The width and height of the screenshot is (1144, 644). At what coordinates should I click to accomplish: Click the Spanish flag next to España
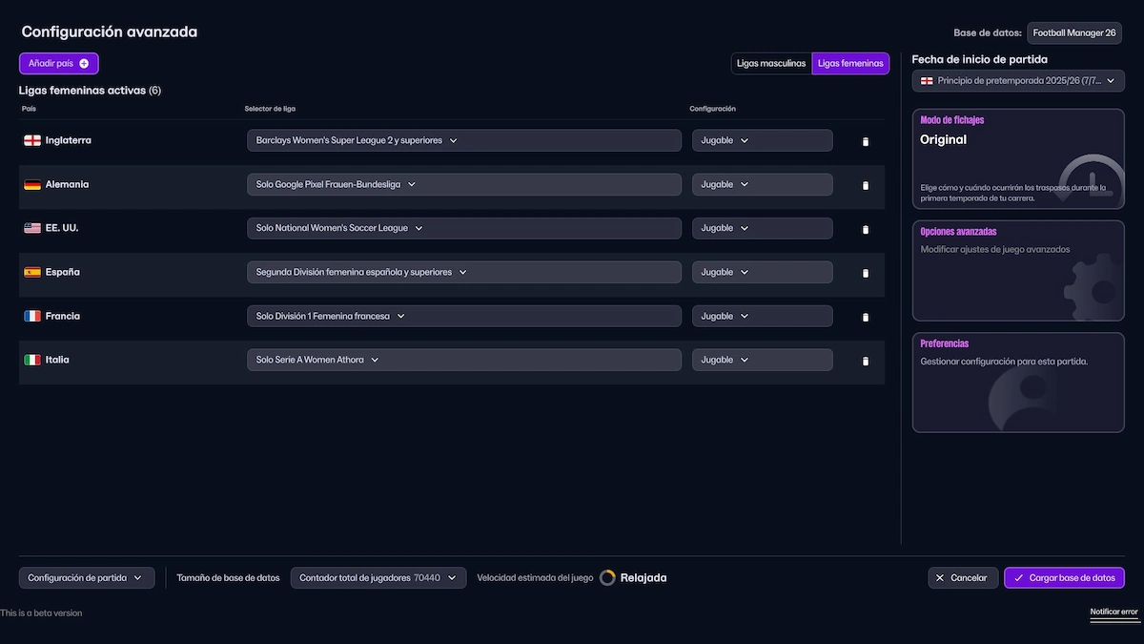[32, 272]
